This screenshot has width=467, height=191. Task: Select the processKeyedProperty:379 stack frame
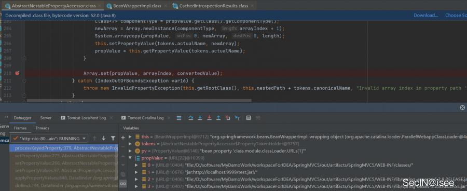[64, 148]
